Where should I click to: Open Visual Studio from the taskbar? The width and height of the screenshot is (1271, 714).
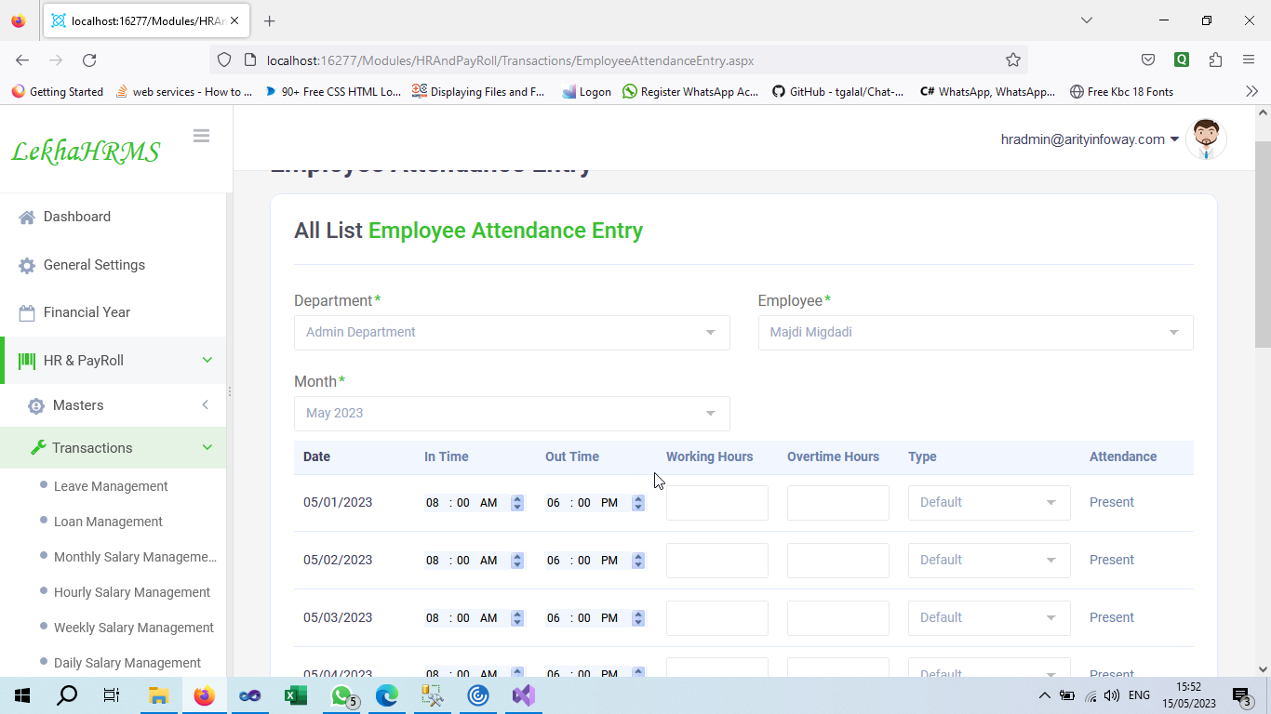pyautogui.click(x=523, y=695)
